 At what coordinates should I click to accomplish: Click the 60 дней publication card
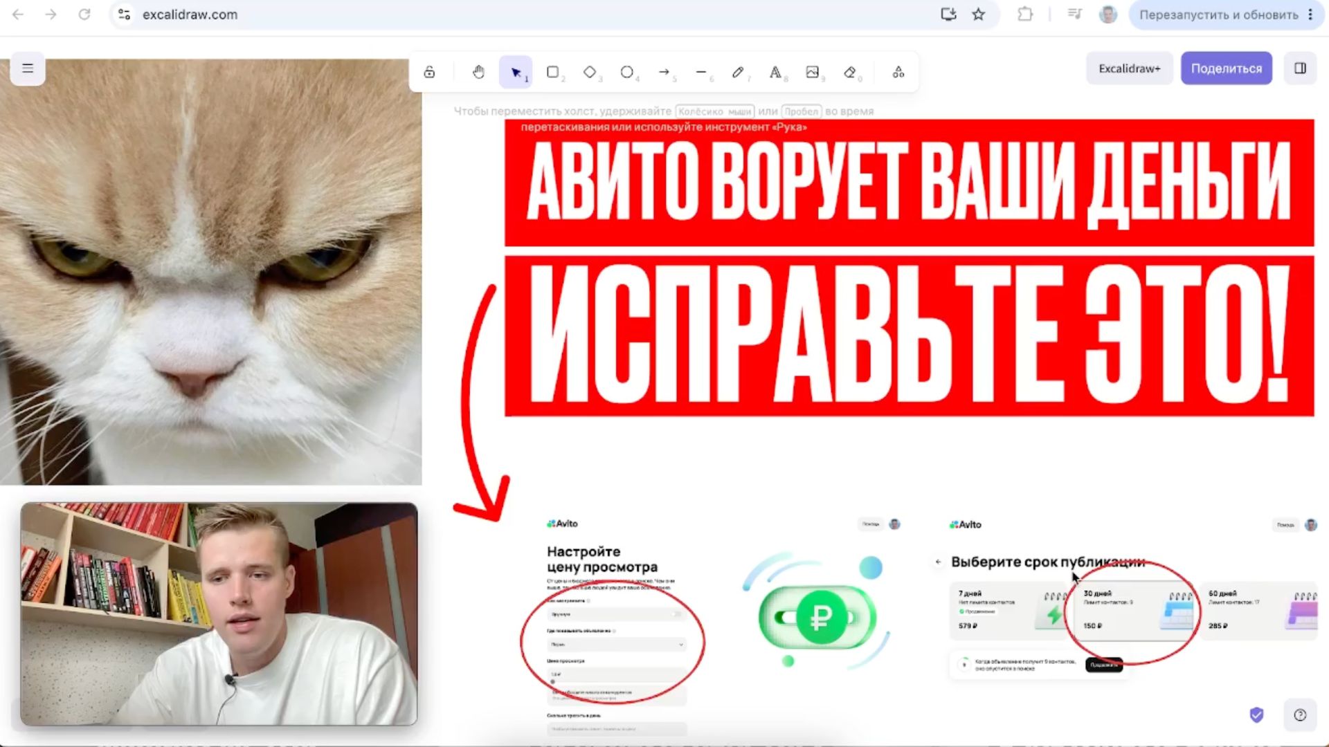pyautogui.click(x=1259, y=610)
